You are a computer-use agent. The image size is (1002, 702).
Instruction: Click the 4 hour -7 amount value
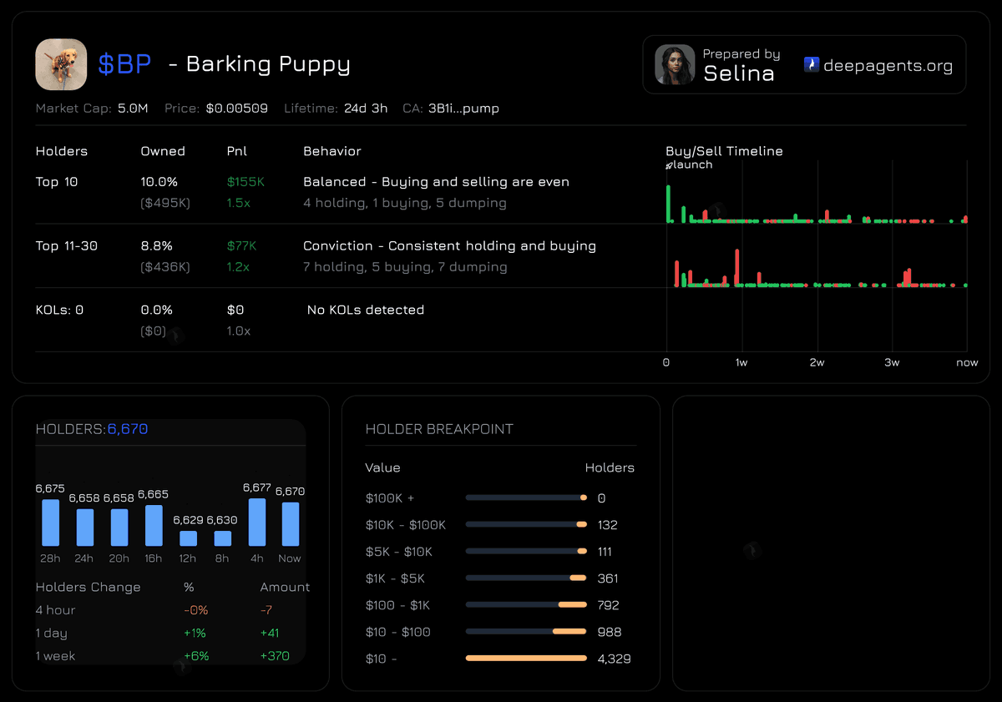point(266,610)
